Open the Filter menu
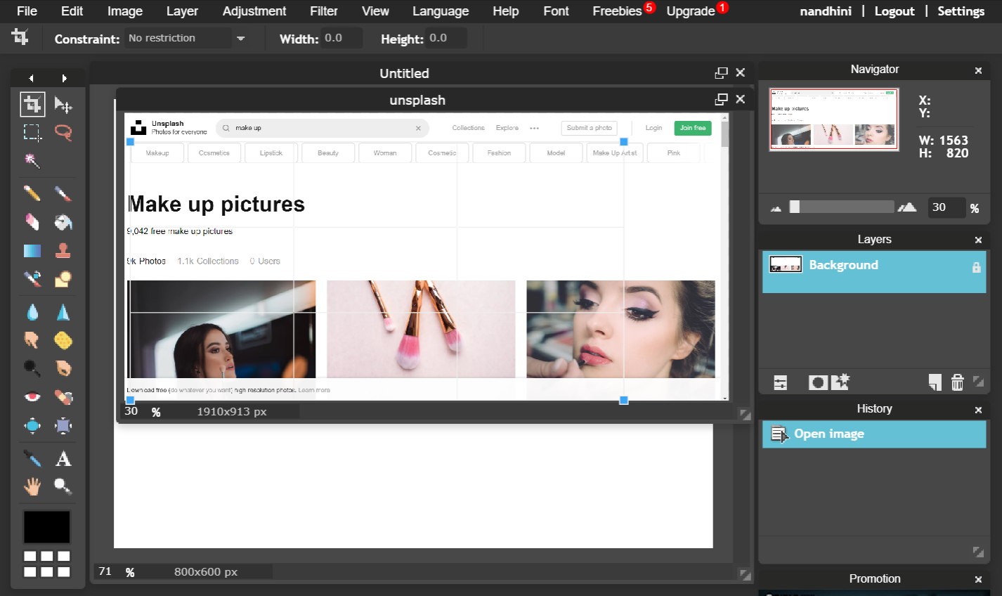 pos(323,11)
